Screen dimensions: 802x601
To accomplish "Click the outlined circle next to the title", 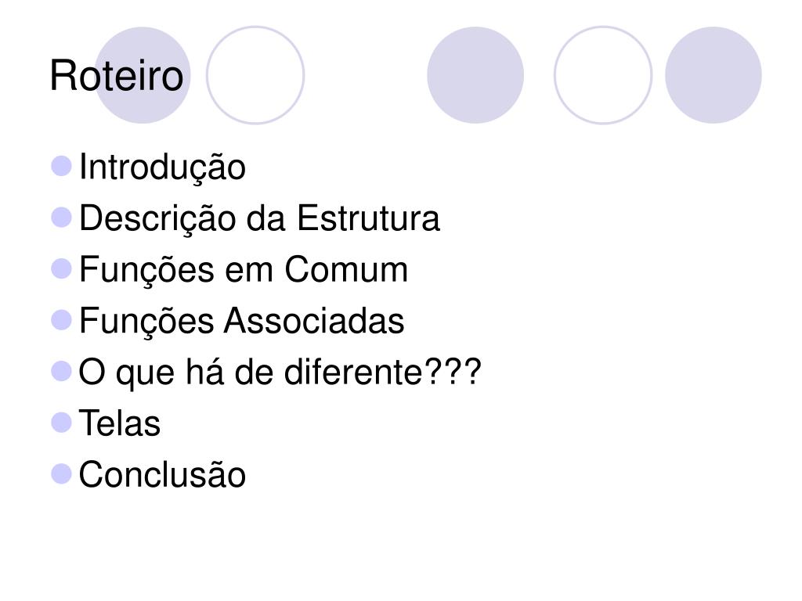I will [x=255, y=75].
